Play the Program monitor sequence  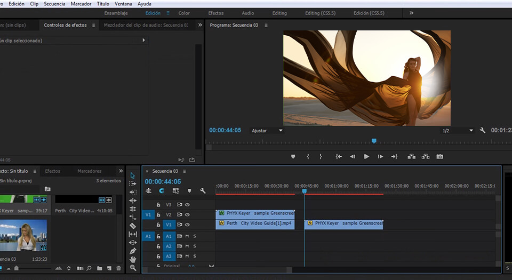click(x=366, y=157)
